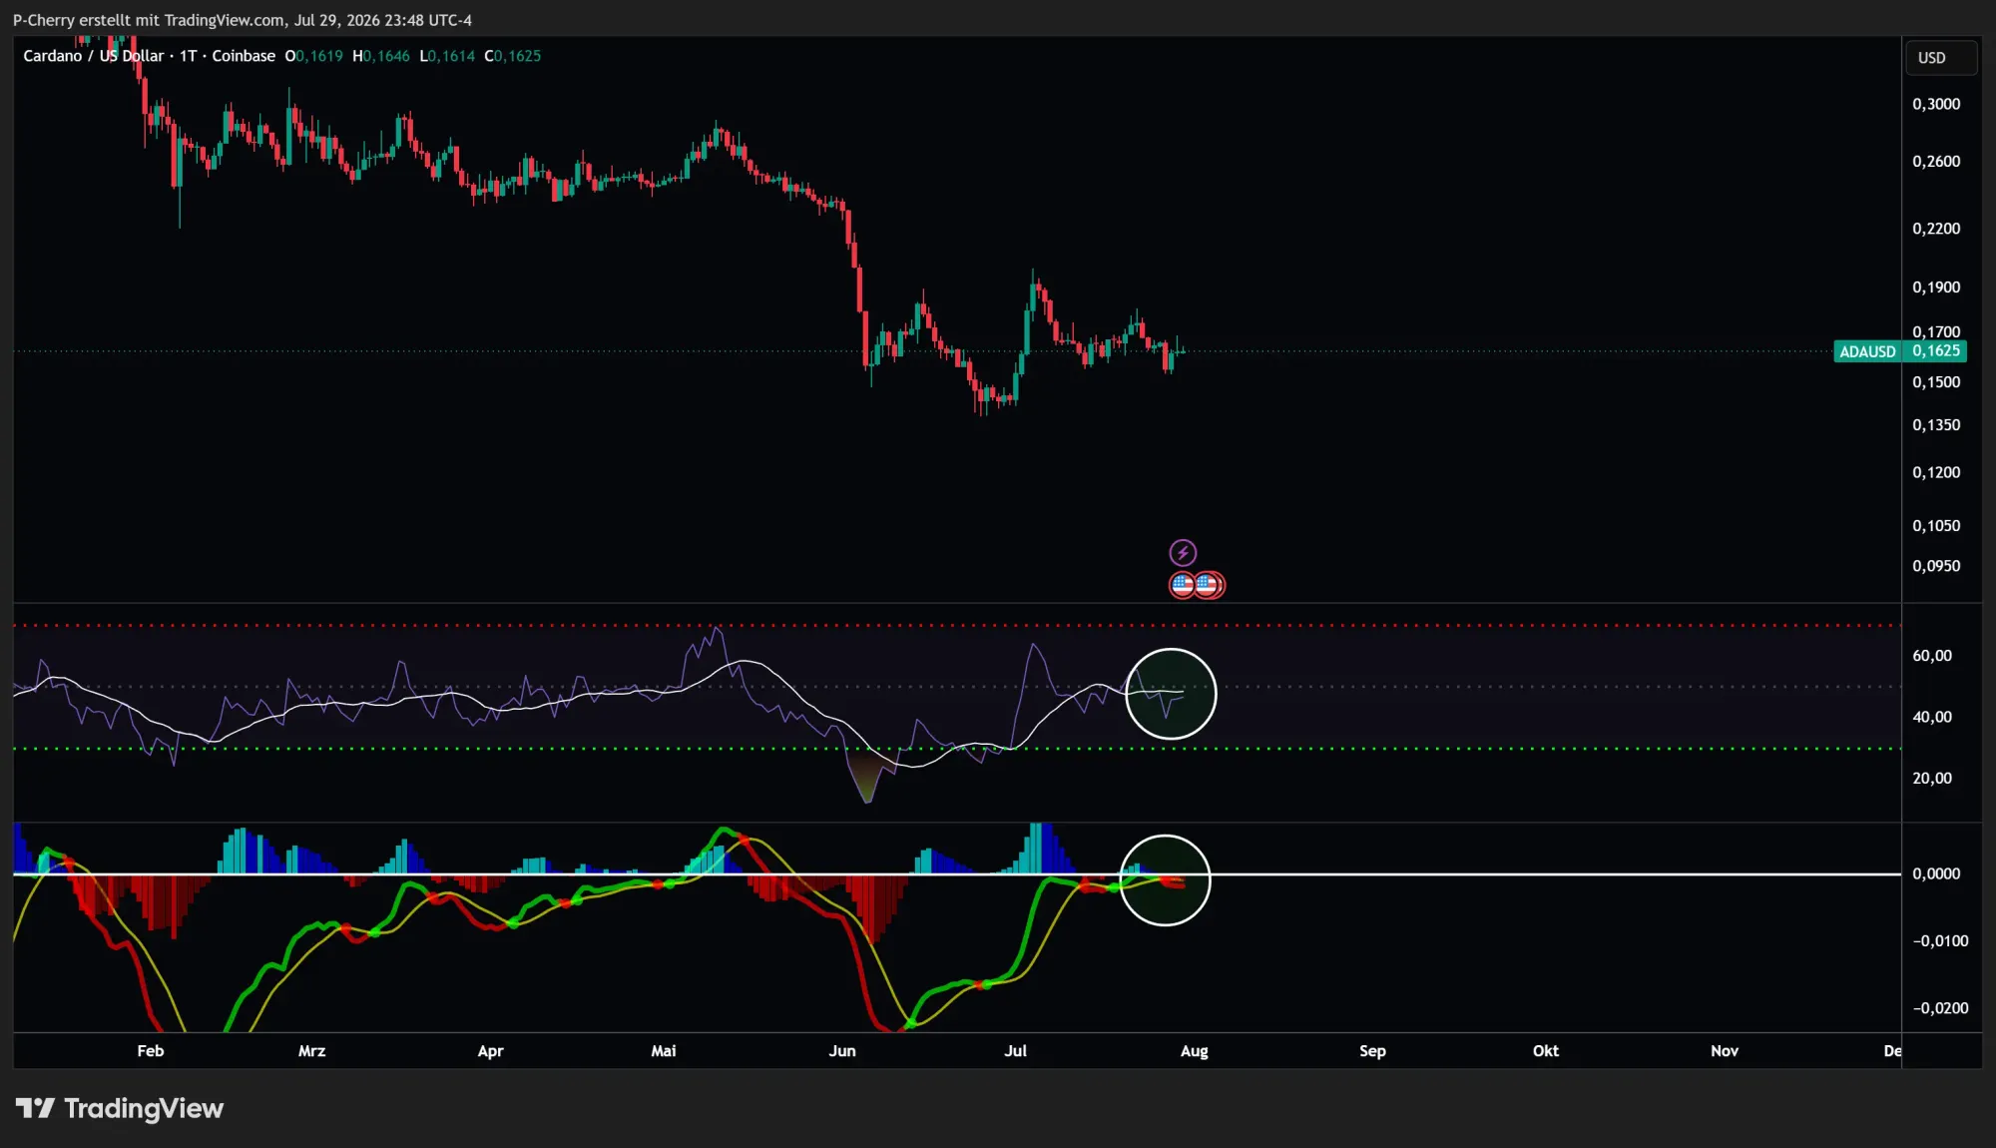The image size is (1996, 1148).
Task: Click the Feb label on time axis
Action: click(151, 1051)
